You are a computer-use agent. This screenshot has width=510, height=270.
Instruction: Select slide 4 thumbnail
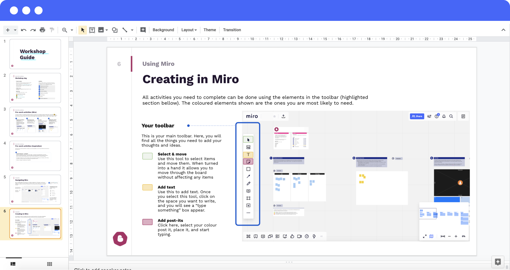pos(35,156)
